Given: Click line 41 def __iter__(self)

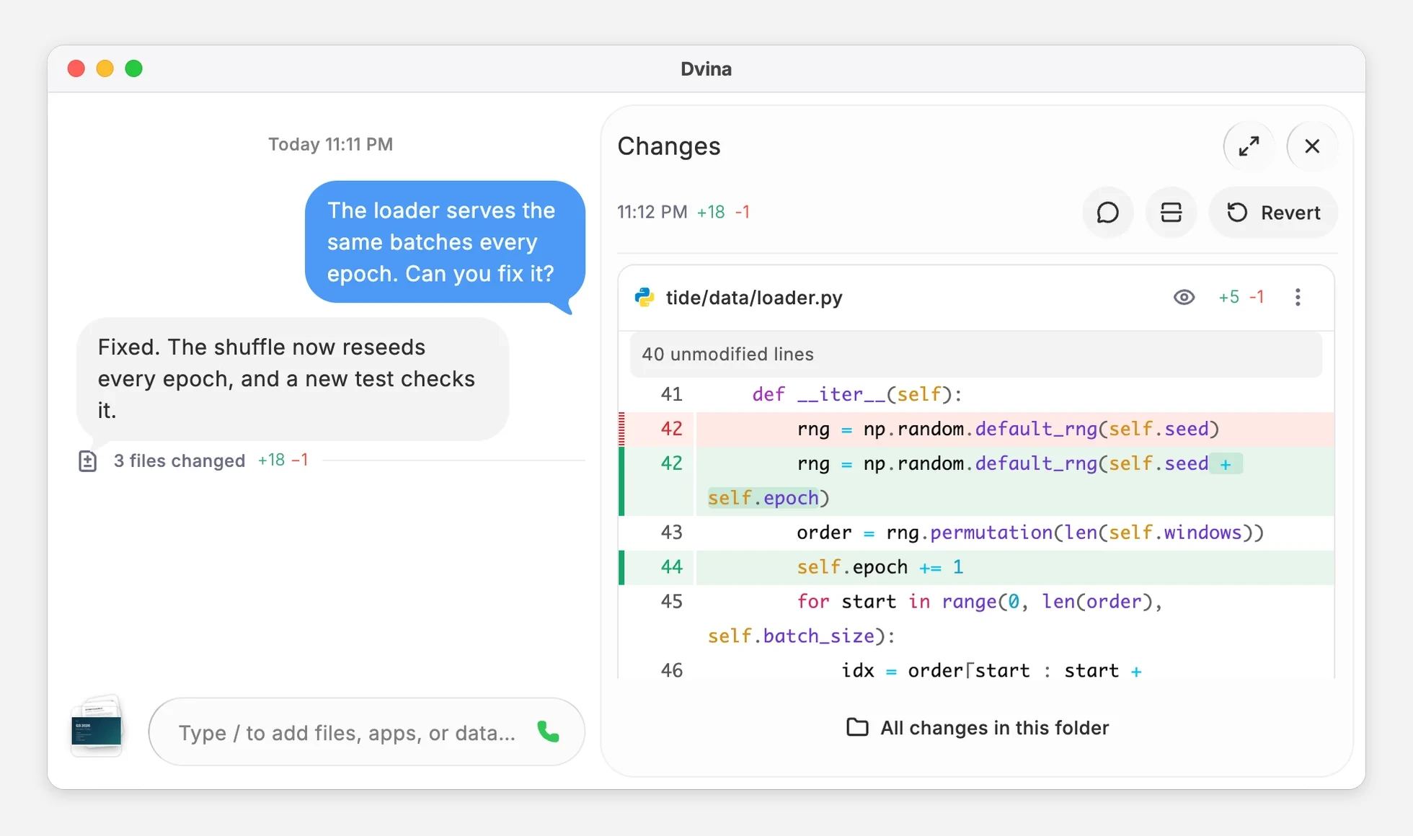Looking at the screenshot, I should click(x=976, y=394).
